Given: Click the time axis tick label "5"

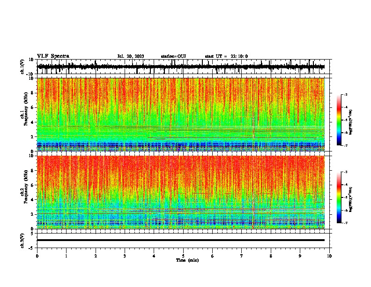Looking at the screenshot, I should (183, 256).
